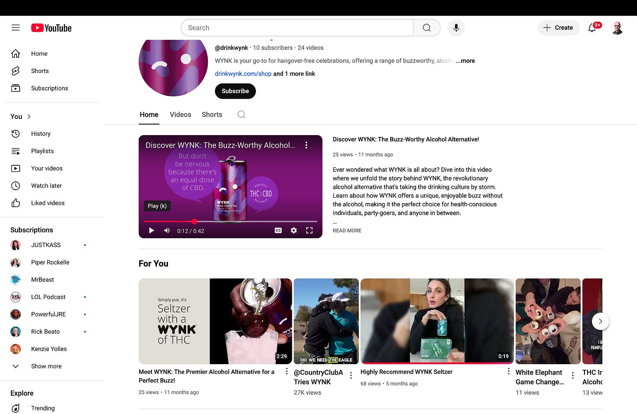The height and width of the screenshot is (414, 637).
Task: Click 'Meet WYNK: The Premier Alcohol Alternative' title
Action: pyautogui.click(x=206, y=376)
